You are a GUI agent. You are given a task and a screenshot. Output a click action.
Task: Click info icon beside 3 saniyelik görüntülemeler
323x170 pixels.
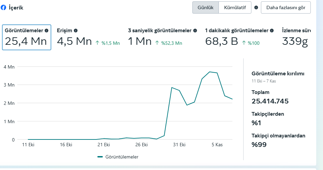click(x=195, y=31)
